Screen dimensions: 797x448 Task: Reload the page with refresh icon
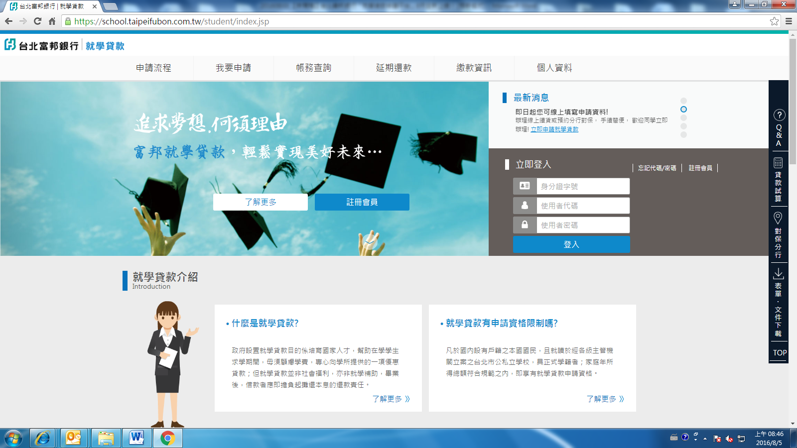click(x=37, y=21)
